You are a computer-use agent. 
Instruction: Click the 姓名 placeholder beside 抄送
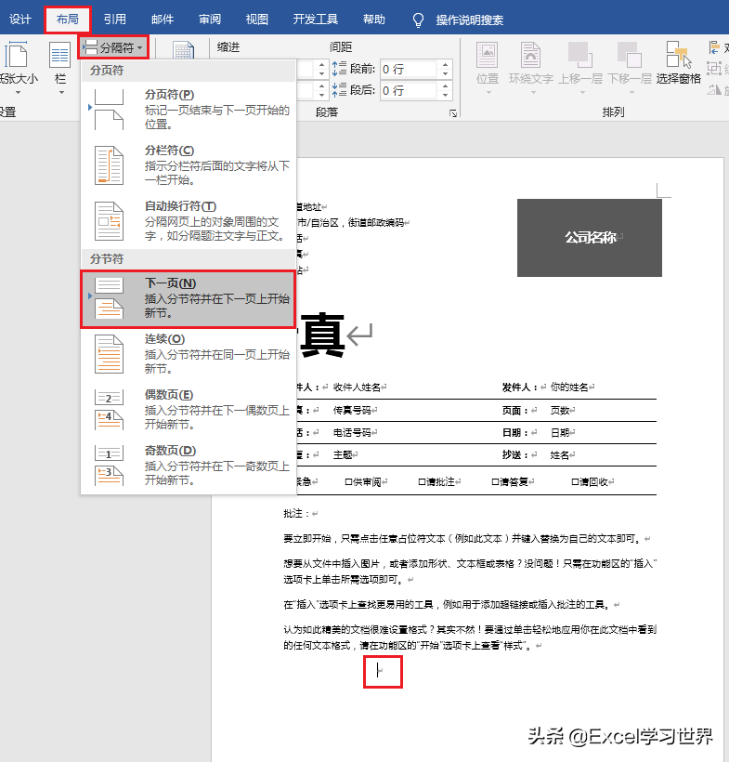coord(559,454)
